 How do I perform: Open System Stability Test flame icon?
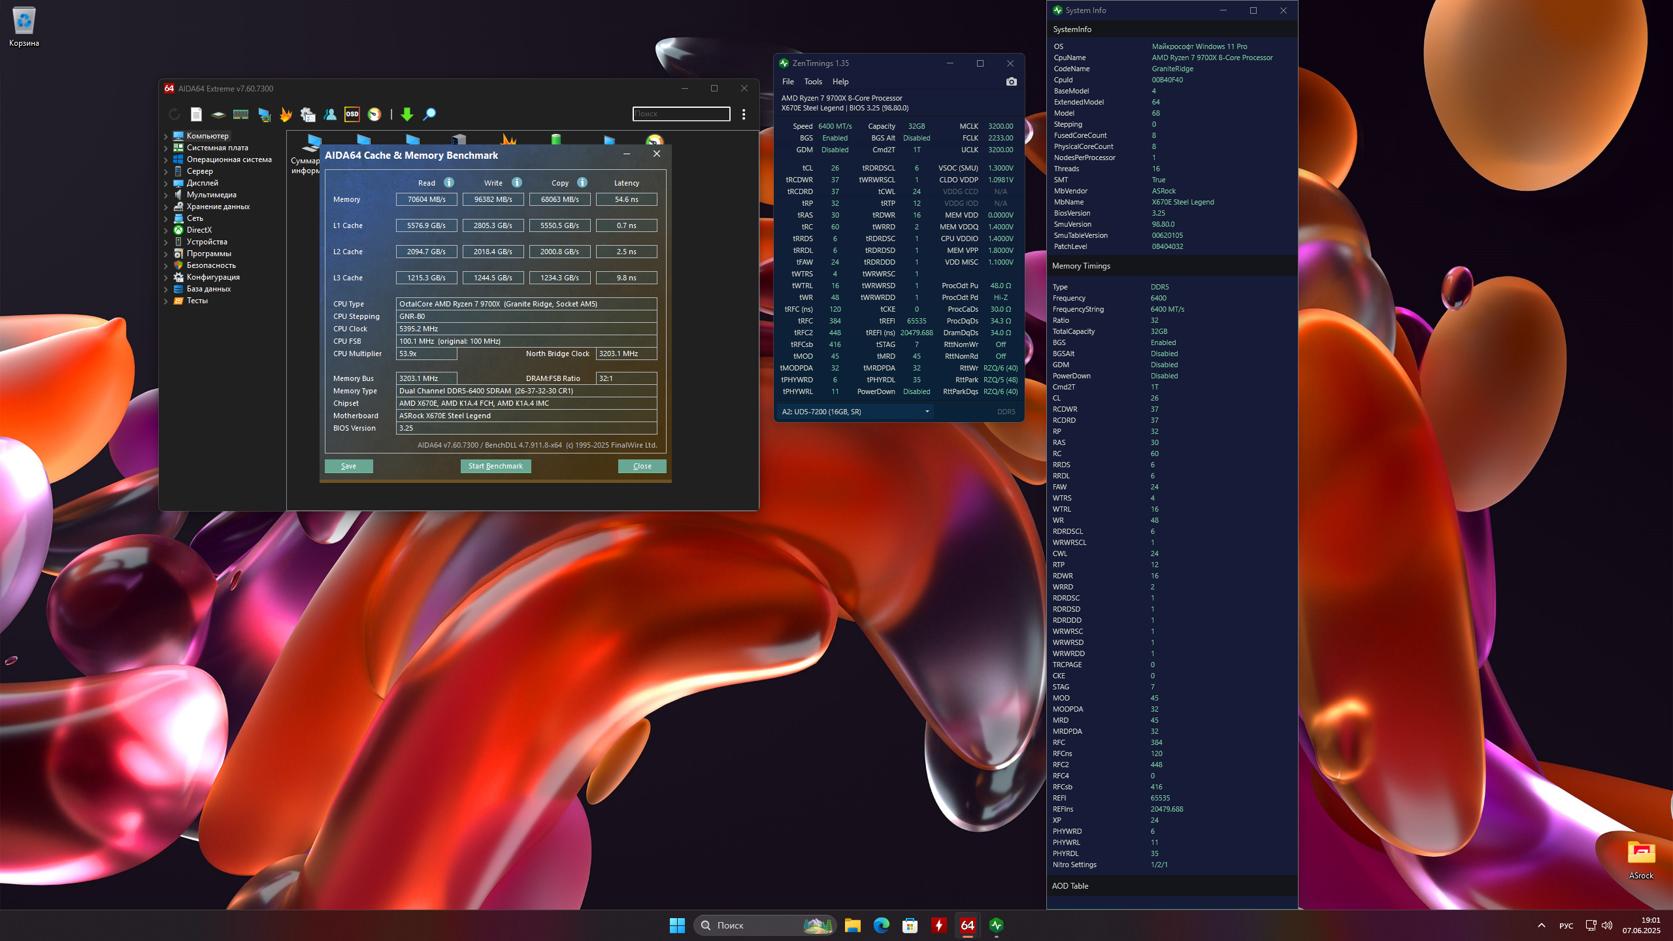[x=286, y=114]
